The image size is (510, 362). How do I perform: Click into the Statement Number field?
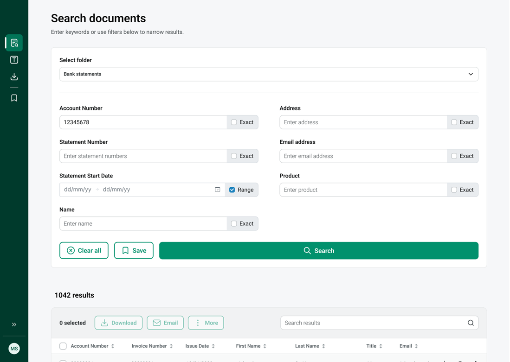[x=143, y=156]
